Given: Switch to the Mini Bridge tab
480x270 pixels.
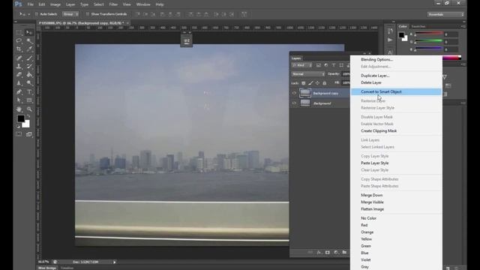Looking at the screenshot, I should coord(47,268).
